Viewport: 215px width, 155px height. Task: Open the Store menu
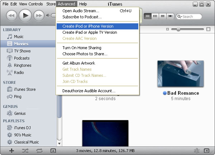click(51, 4)
